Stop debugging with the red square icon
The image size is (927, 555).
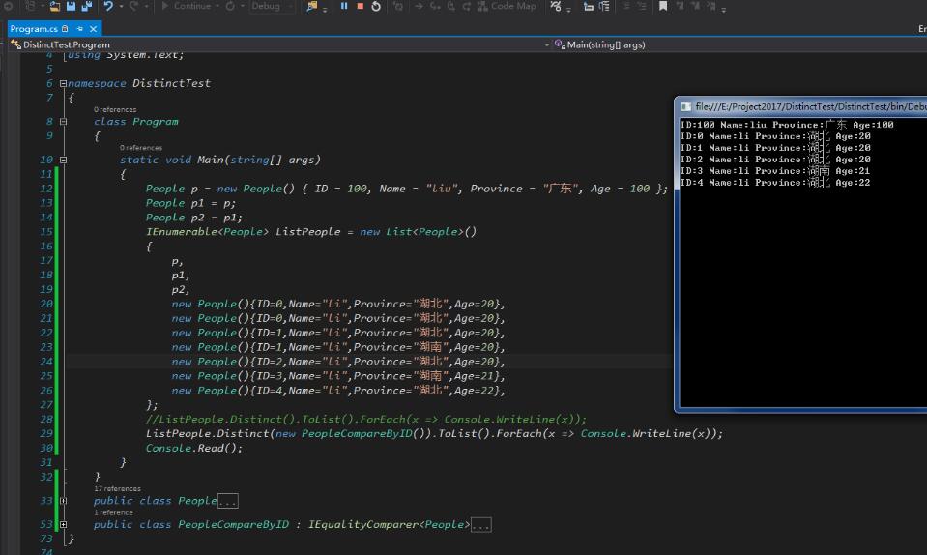[360, 6]
